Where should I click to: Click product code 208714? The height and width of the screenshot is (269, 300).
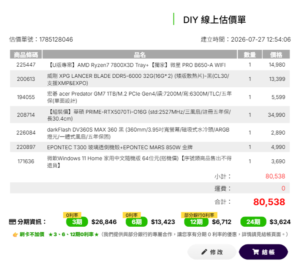[26, 115]
